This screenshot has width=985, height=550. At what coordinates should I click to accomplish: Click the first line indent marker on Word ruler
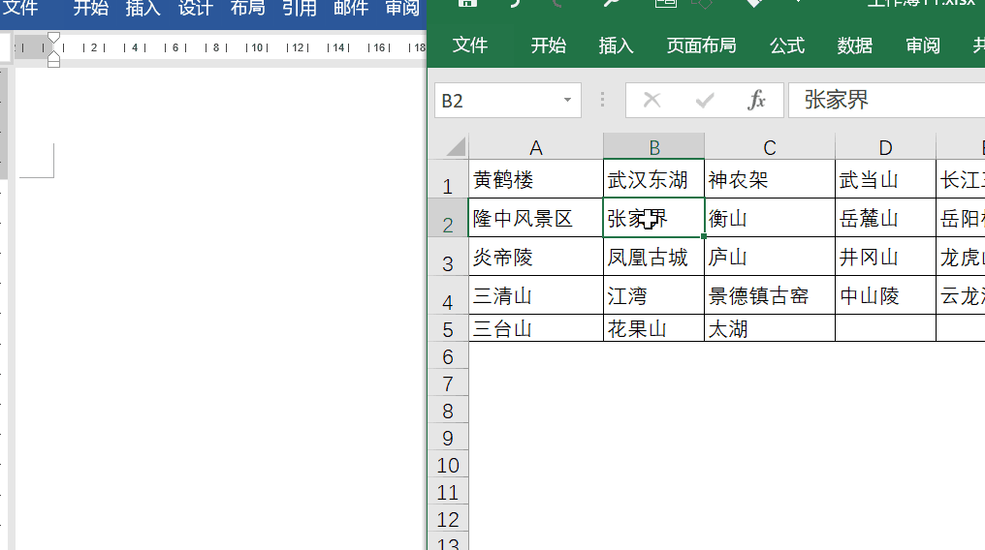54,39
